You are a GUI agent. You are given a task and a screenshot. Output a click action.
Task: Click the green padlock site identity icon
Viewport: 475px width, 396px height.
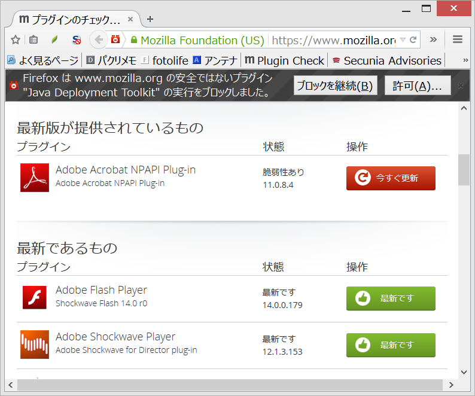134,39
